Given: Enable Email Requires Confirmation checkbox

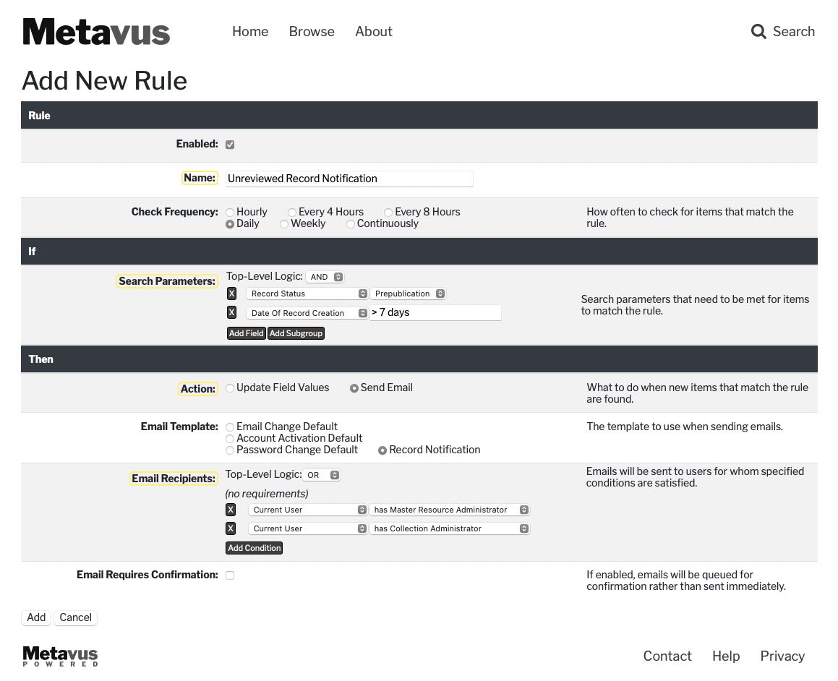Looking at the screenshot, I should (230, 575).
